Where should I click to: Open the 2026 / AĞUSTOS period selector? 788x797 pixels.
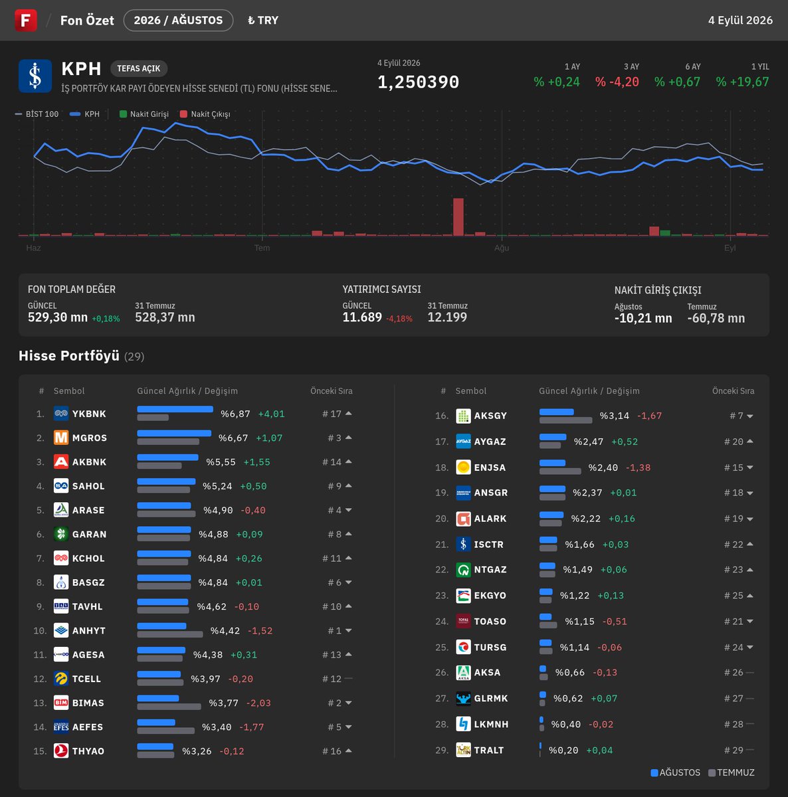(178, 20)
